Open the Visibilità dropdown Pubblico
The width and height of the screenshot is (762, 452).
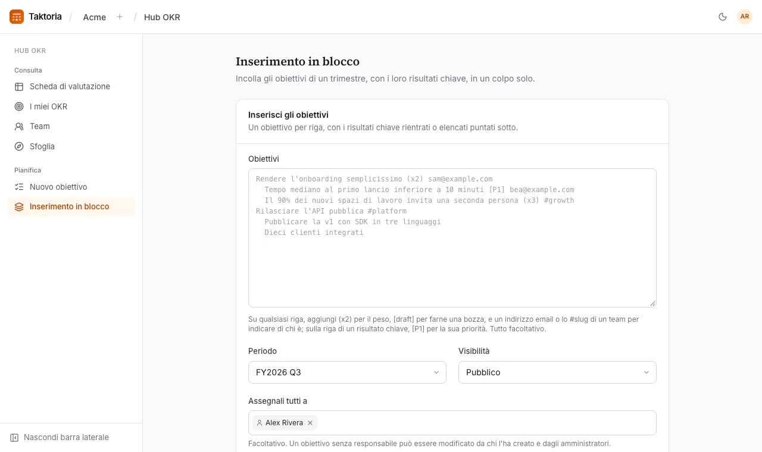click(x=557, y=372)
